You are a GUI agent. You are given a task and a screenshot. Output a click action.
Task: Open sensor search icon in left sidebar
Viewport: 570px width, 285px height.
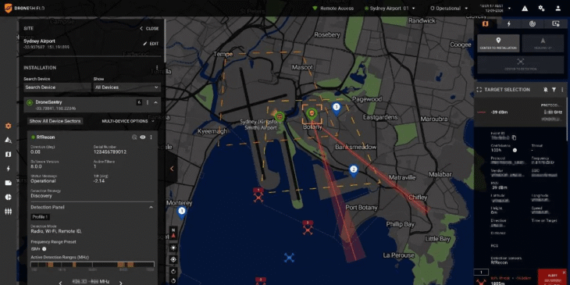pyautogui.click(x=8, y=140)
